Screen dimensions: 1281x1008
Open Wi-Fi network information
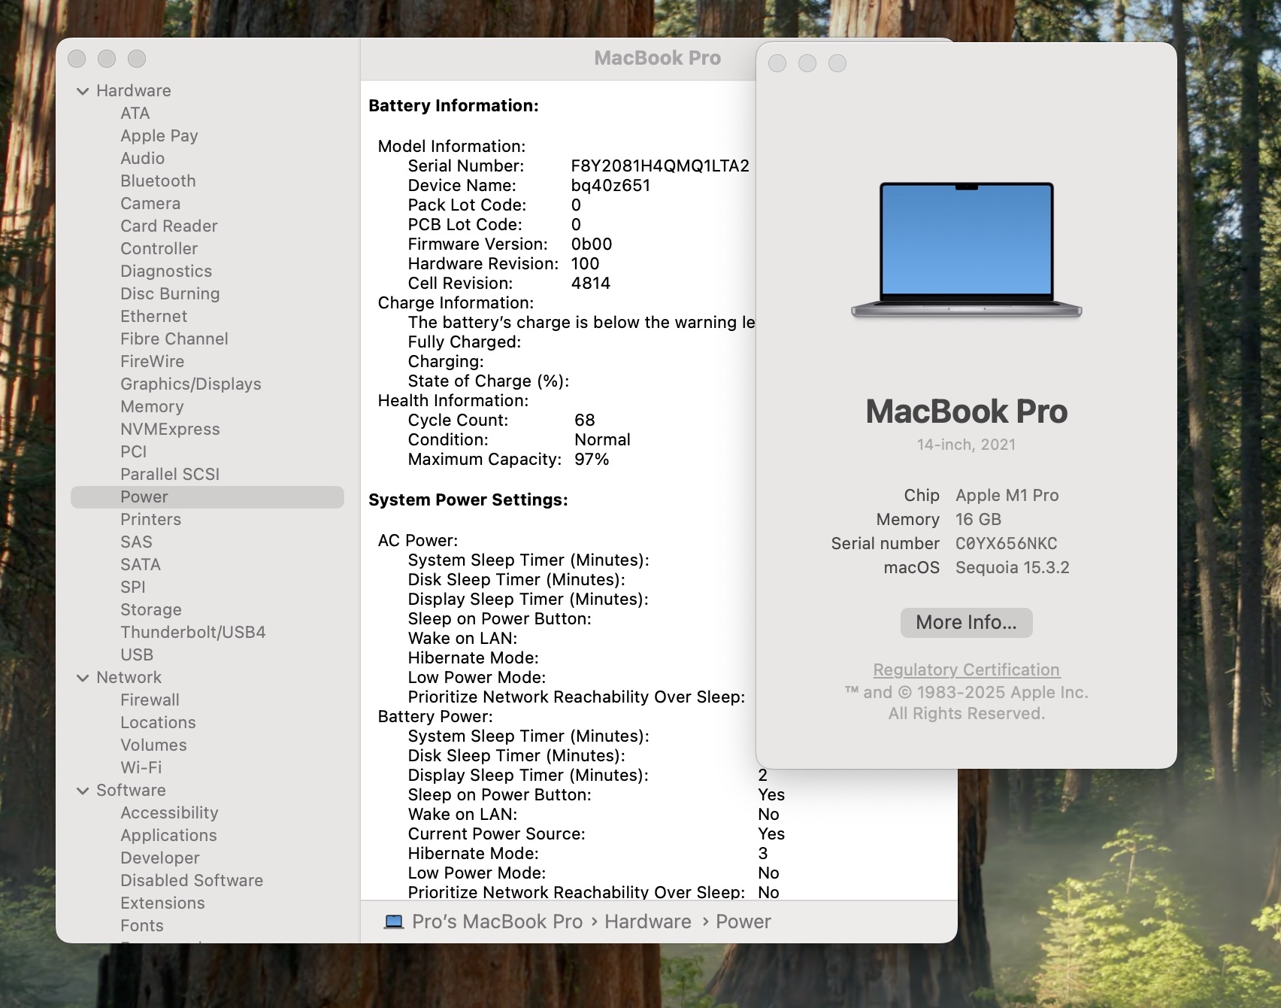141,768
